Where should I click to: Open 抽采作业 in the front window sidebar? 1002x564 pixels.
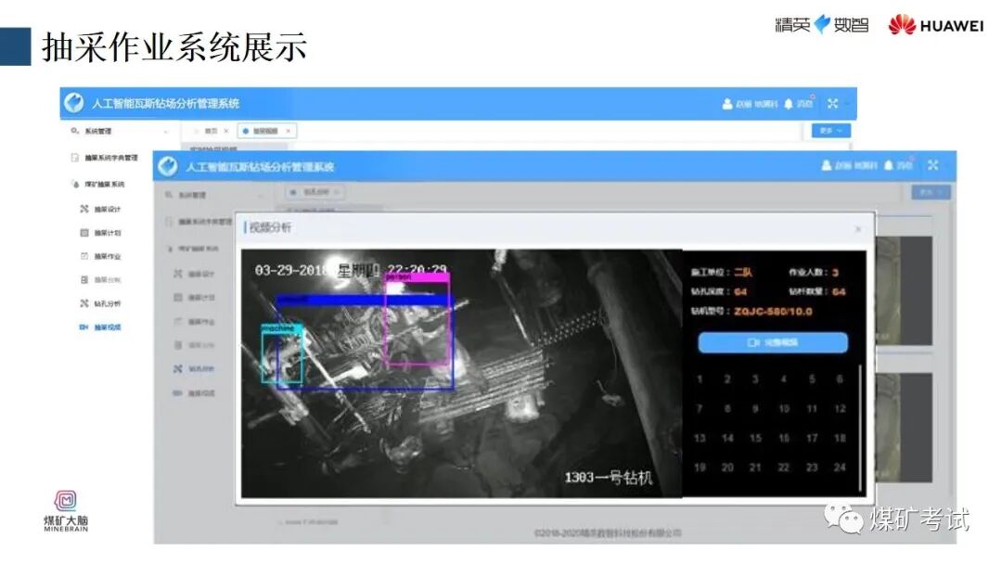tap(202, 322)
